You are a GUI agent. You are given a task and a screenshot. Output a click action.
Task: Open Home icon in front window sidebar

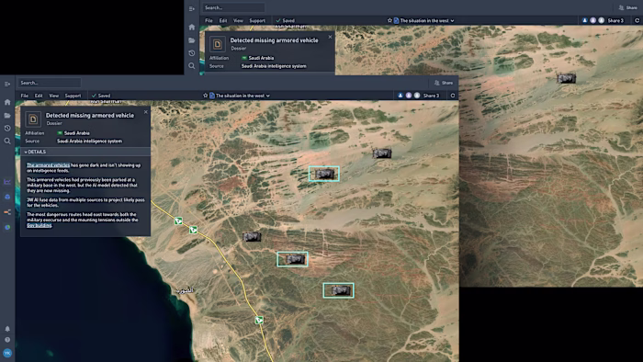(x=7, y=102)
